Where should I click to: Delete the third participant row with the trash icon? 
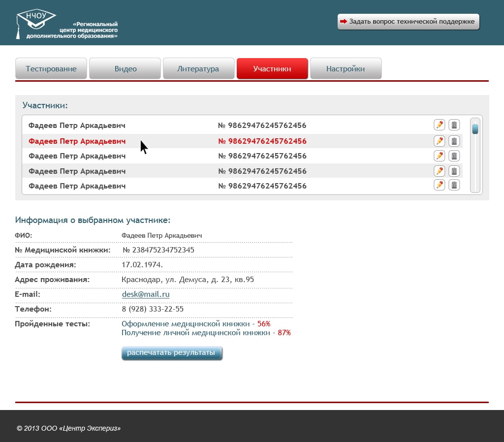(454, 156)
